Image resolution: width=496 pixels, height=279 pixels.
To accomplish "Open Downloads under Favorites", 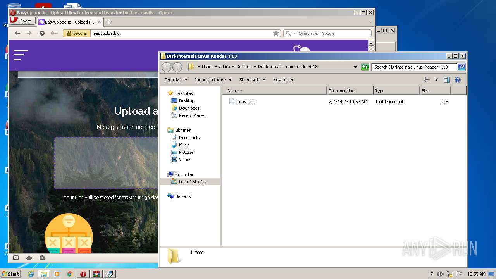I will pos(189,108).
